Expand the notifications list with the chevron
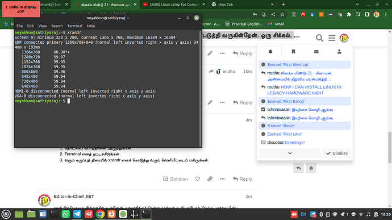The image size is (392, 220). pos(290,153)
